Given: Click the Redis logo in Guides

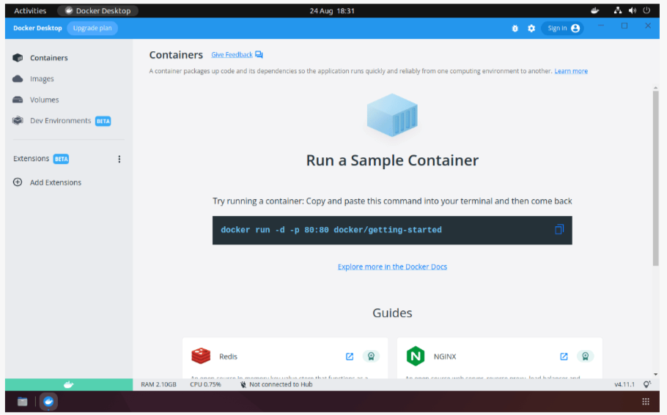Looking at the screenshot, I should (x=201, y=356).
